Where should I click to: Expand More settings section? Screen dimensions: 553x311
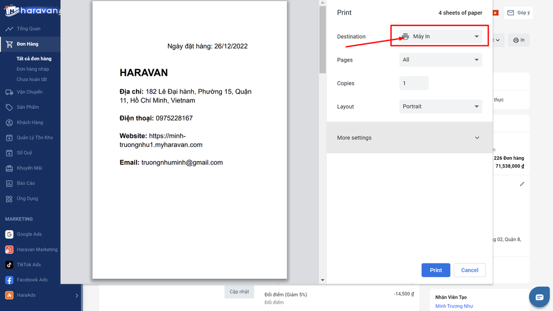[x=409, y=138]
